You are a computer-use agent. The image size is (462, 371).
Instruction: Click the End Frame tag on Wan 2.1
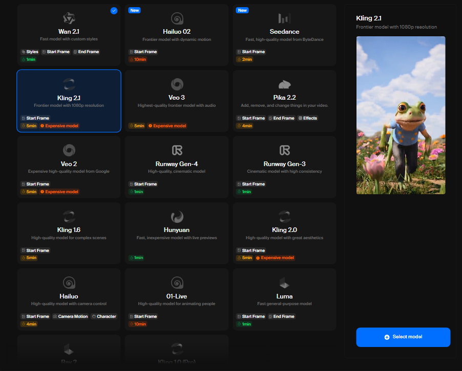click(86, 52)
